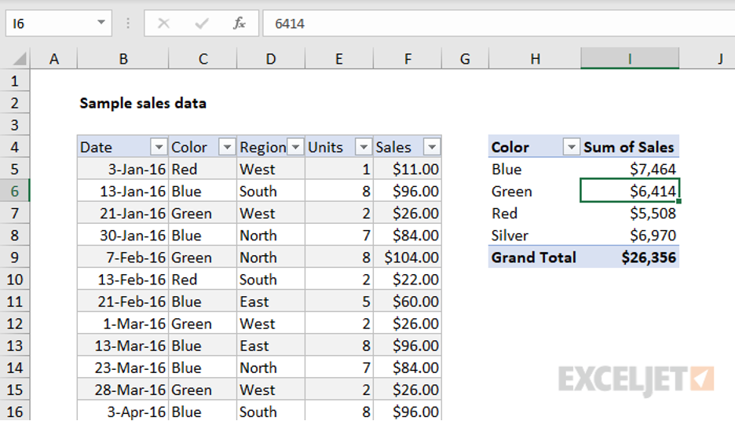Select column C header
Screen dimensions: 735x421
point(203,59)
